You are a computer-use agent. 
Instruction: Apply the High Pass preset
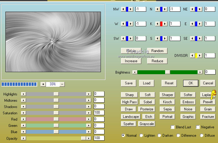[129, 102]
